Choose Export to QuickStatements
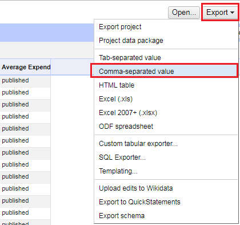Viewport: 240px width, 225px height. 166,202
